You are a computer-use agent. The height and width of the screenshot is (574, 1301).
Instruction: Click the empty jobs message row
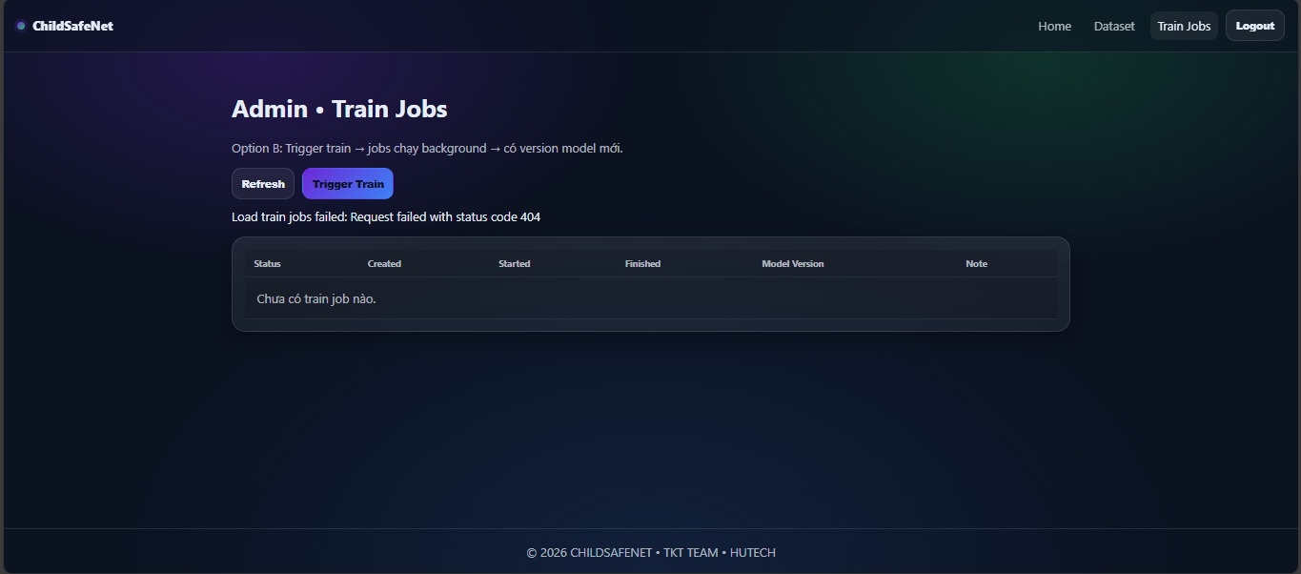[315, 298]
